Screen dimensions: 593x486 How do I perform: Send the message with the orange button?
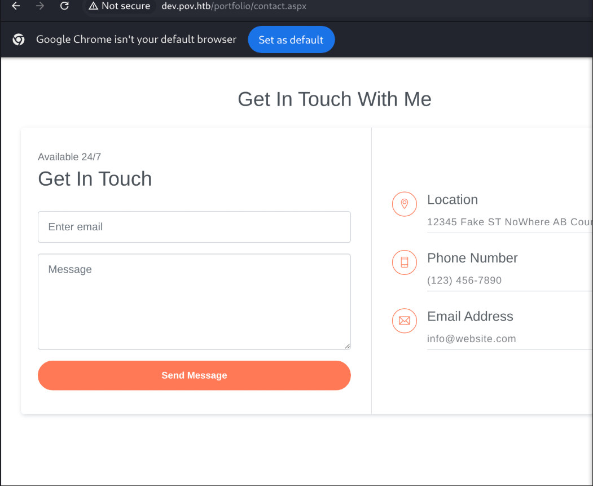195,375
